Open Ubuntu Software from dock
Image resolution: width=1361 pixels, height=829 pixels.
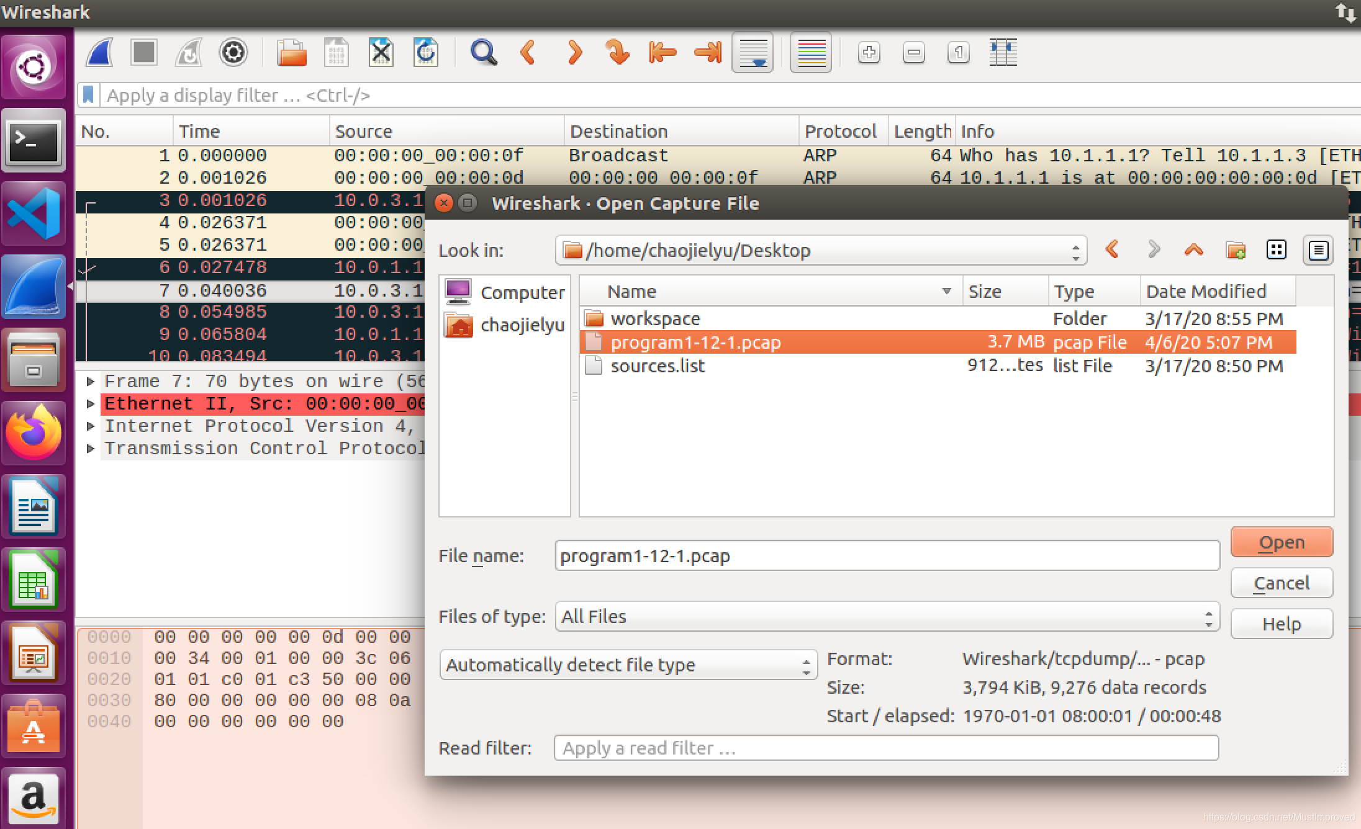pyautogui.click(x=34, y=725)
